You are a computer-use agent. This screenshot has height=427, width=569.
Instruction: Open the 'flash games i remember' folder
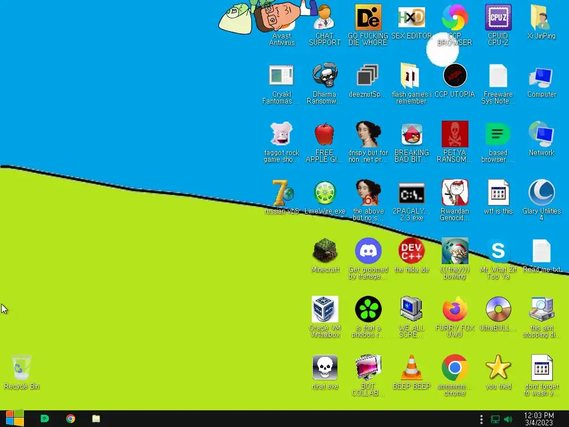pyautogui.click(x=411, y=85)
